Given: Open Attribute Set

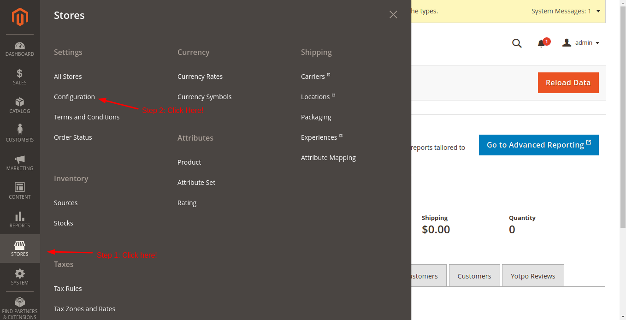Looking at the screenshot, I should point(196,183).
